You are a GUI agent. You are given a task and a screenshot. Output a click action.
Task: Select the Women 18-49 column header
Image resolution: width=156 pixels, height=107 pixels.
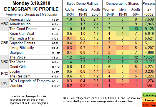109,12
